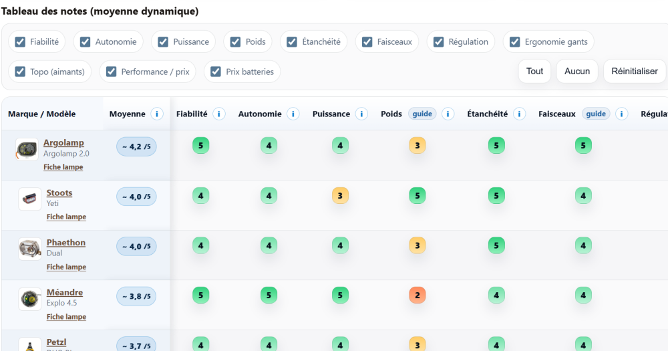
Task: Click the Étanchéité column info icon
Action: point(519,114)
